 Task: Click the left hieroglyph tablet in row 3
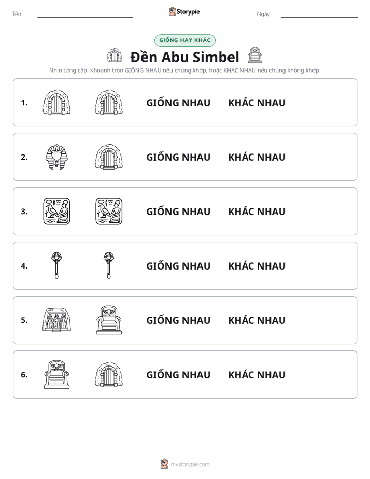[x=56, y=211]
